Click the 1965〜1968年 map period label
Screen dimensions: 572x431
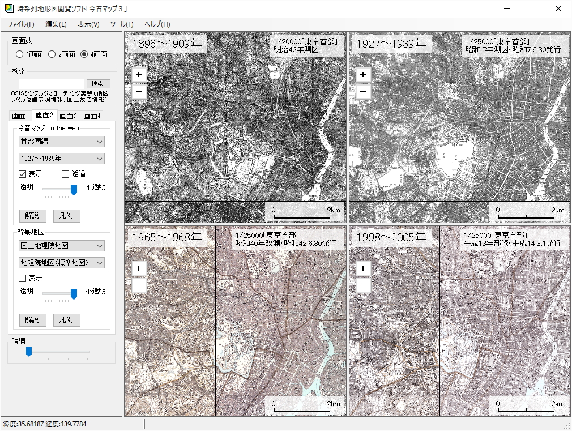coord(167,237)
